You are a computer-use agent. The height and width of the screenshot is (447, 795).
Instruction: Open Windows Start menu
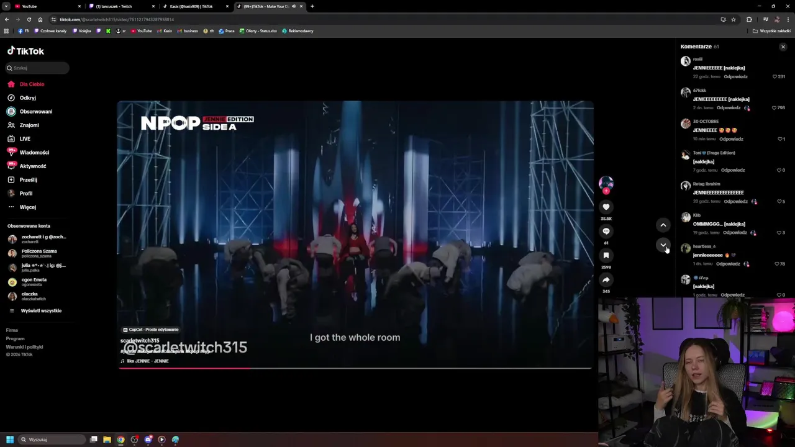pos(10,440)
